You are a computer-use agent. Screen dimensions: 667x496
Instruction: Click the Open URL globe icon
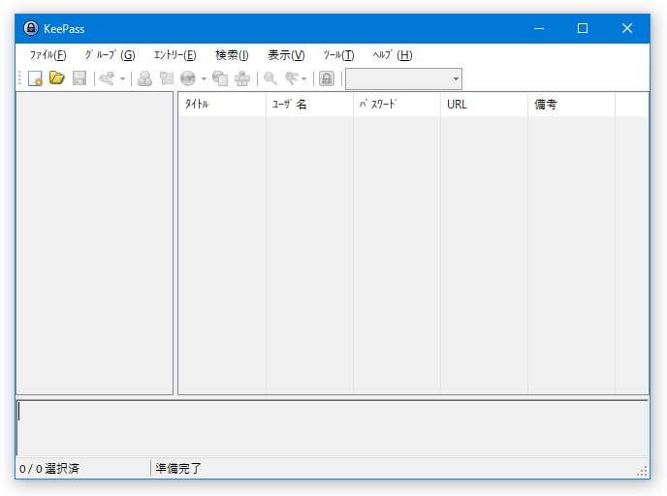pyautogui.click(x=188, y=78)
